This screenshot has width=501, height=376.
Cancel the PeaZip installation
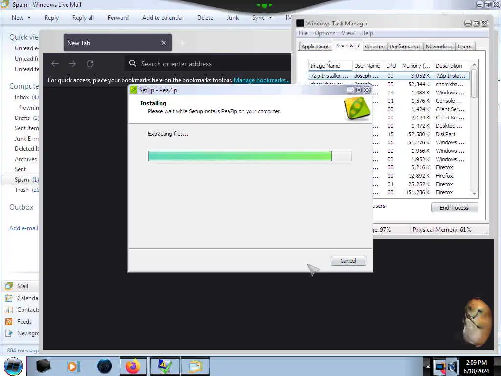348,261
